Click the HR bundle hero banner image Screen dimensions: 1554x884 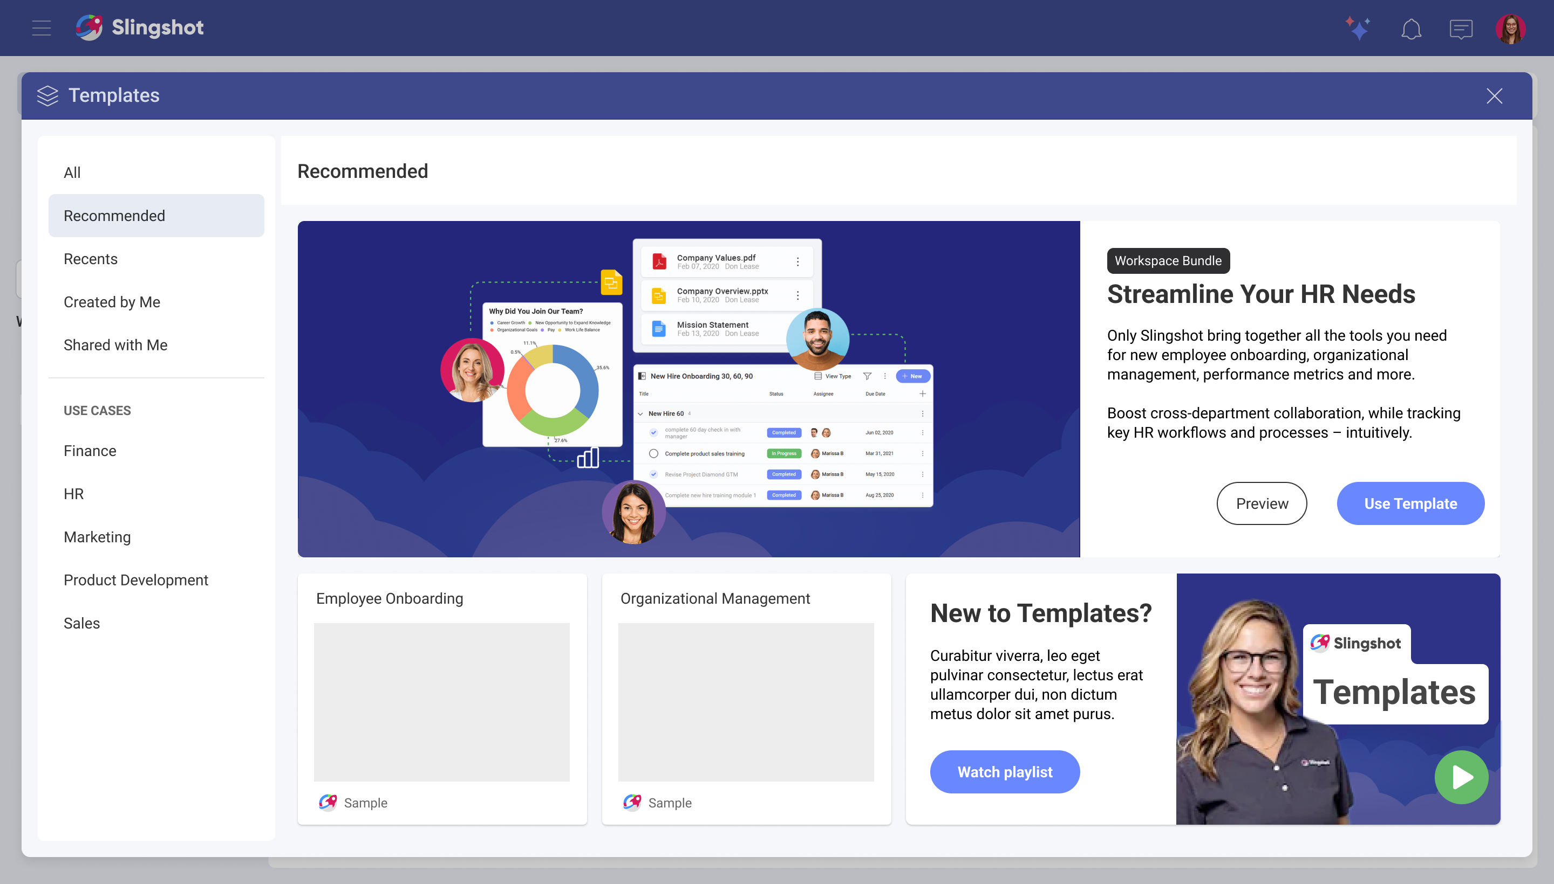click(689, 389)
